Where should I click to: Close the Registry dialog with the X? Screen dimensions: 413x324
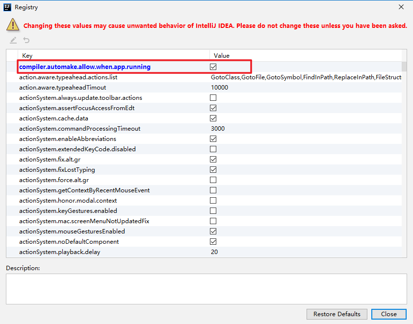(401, 7)
